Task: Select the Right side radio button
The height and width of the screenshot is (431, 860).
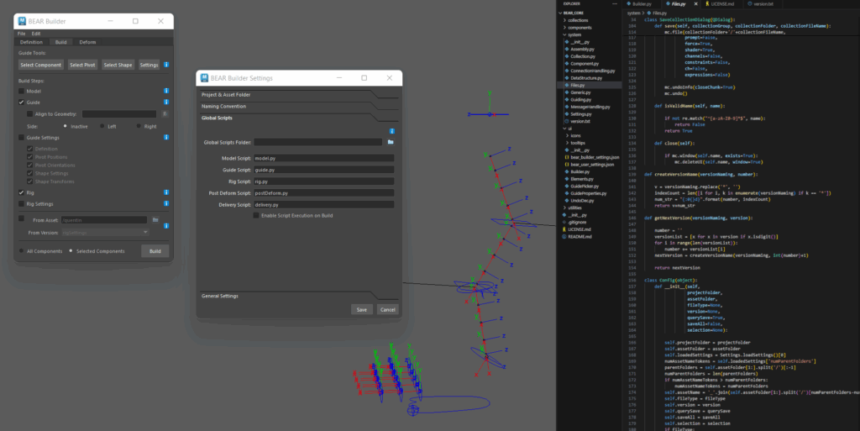Action: coord(139,126)
